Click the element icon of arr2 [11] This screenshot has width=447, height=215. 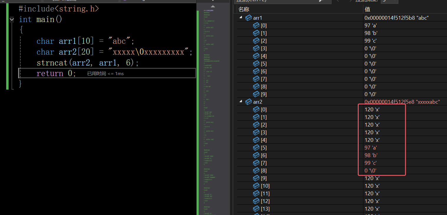tap(256, 194)
